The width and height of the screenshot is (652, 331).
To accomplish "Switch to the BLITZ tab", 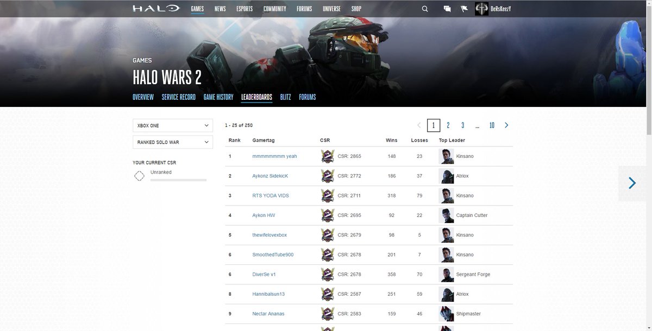I will [286, 97].
